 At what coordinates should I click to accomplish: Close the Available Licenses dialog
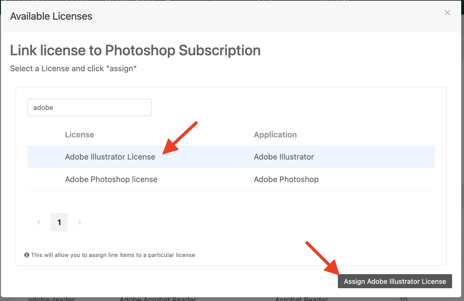447,12
